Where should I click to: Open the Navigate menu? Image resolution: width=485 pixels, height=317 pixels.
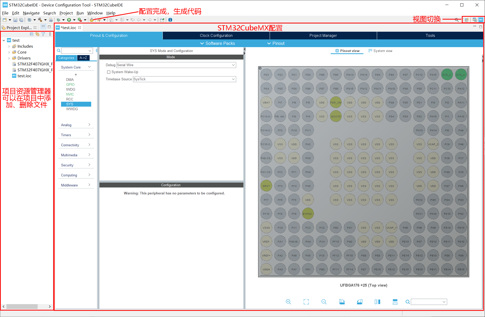click(x=31, y=13)
